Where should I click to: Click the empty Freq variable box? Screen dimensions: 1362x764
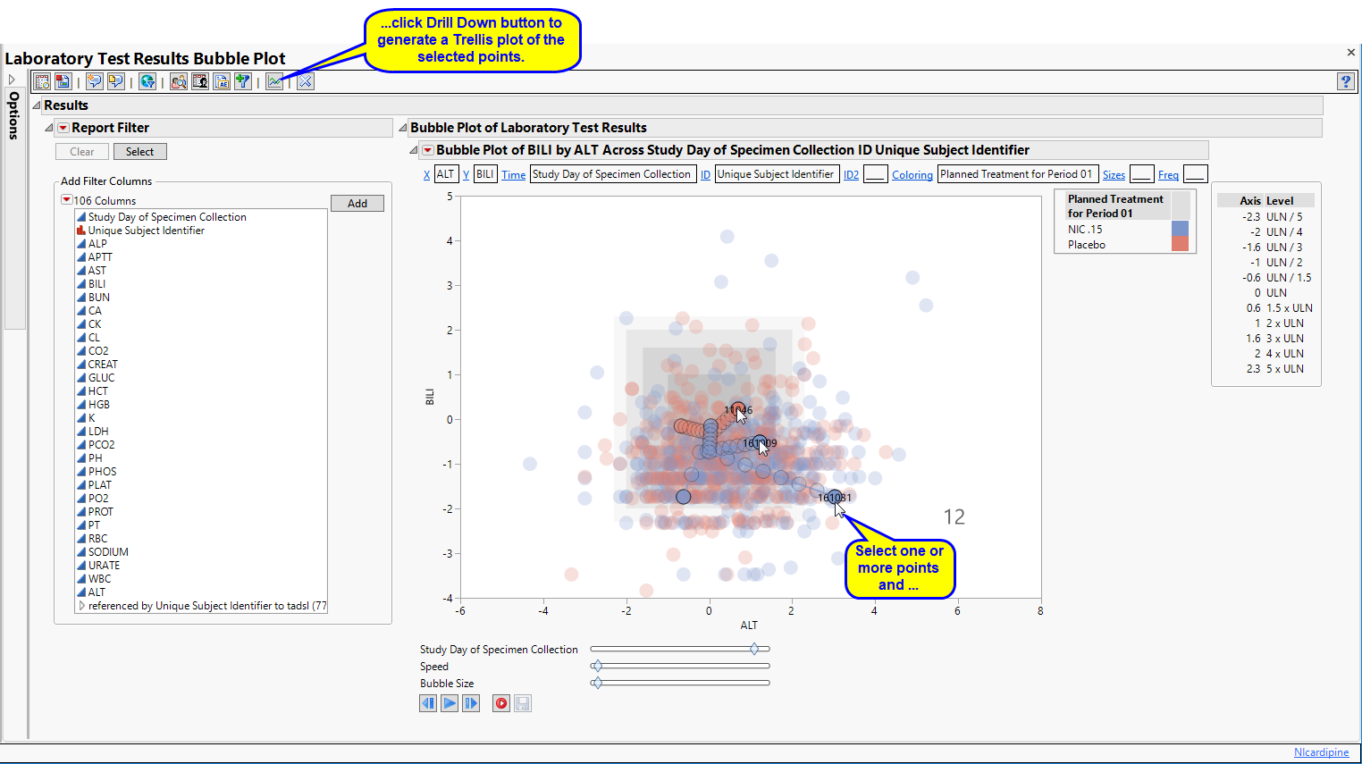pyautogui.click(x=1195, y=174)
